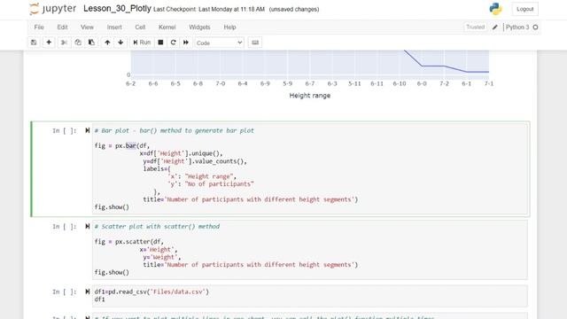Click the scatter plot comment line
Viewport: 567px width, 319px height.
point(157,227)
